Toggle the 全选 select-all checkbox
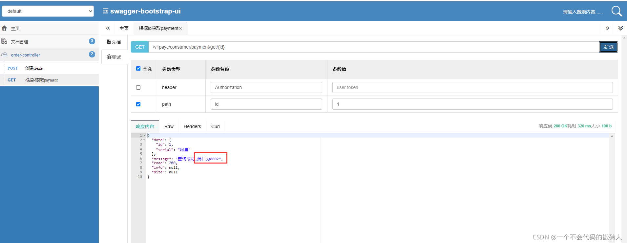627x243 pixels. click(138, 69)
